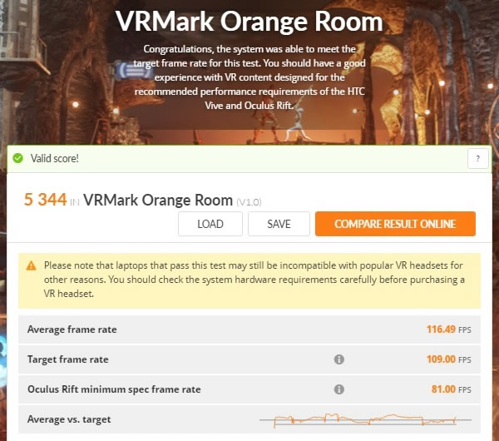The image size is (499, 441).
Task: Click the VRMark Orange Room page title
Action: 249,22
